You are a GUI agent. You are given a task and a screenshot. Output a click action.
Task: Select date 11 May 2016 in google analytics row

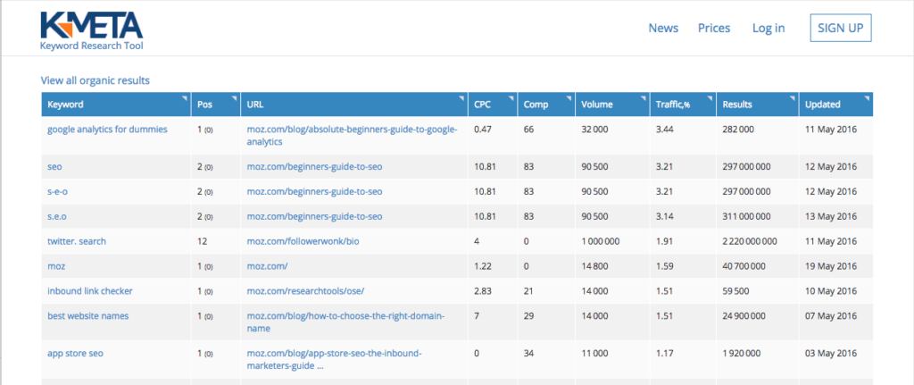pyautogui.click(x=831, y=129)
